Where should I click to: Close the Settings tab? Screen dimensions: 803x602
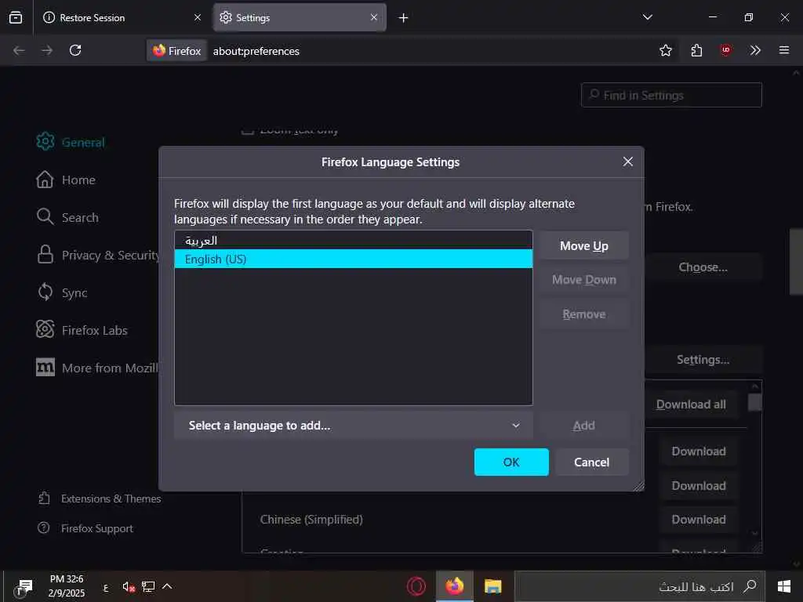pos(374,17)
